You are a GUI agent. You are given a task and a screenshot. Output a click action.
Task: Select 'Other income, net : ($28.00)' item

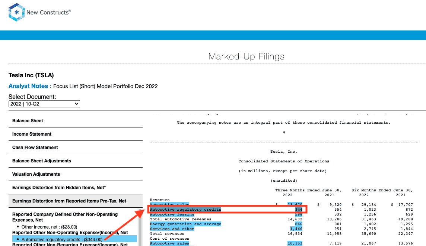[x=49, y=227]
